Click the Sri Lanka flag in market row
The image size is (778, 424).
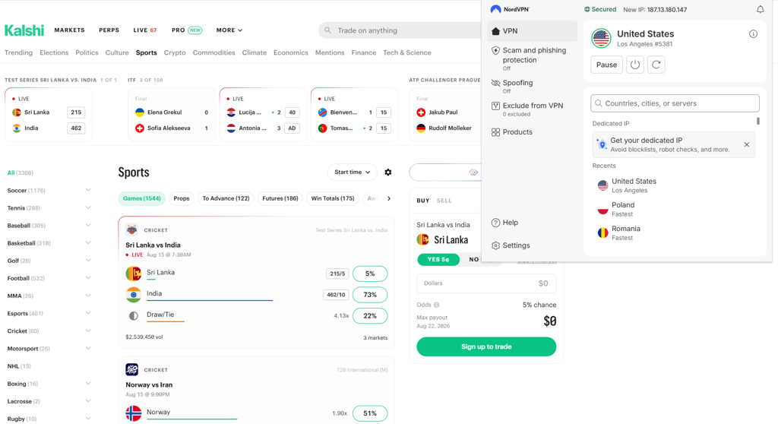pyautogui.click(x=133, y=274)
